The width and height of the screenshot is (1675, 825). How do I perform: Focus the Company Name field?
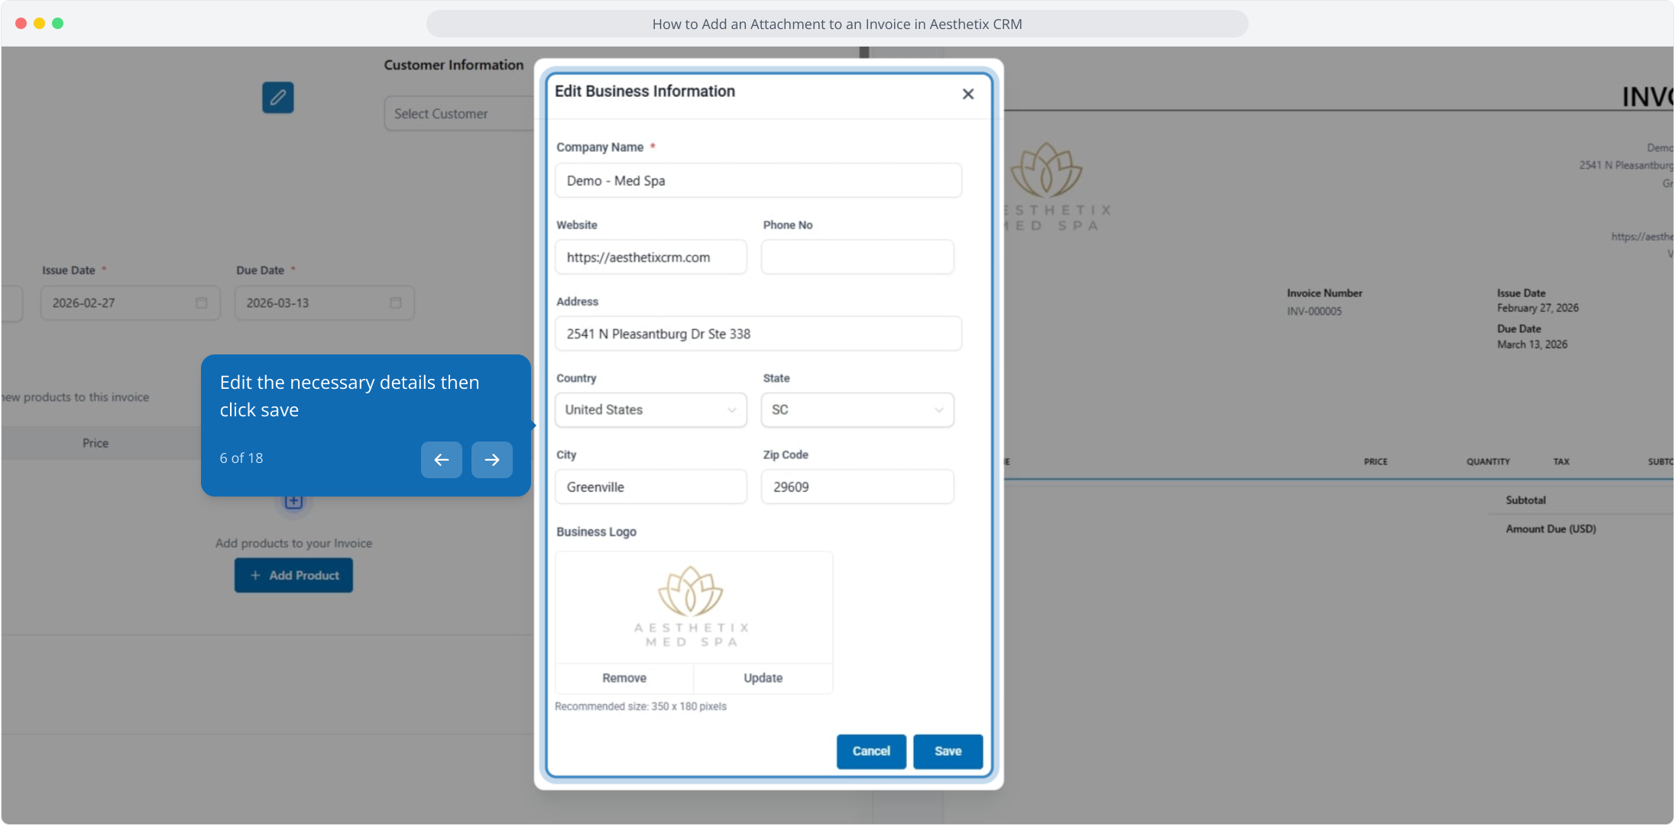point(757,181)
